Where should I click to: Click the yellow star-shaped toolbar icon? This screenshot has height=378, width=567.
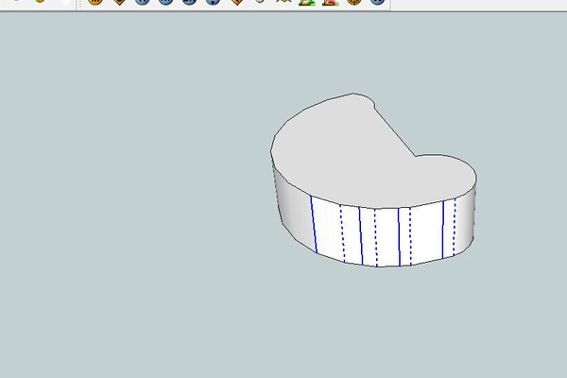[283, 3]
